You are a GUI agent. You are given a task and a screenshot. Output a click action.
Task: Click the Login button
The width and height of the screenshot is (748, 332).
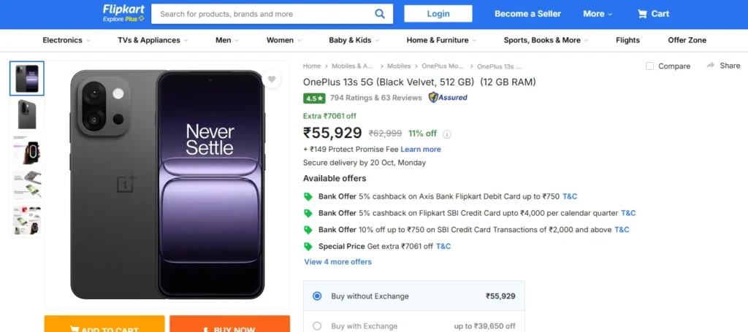click(438, 14)
